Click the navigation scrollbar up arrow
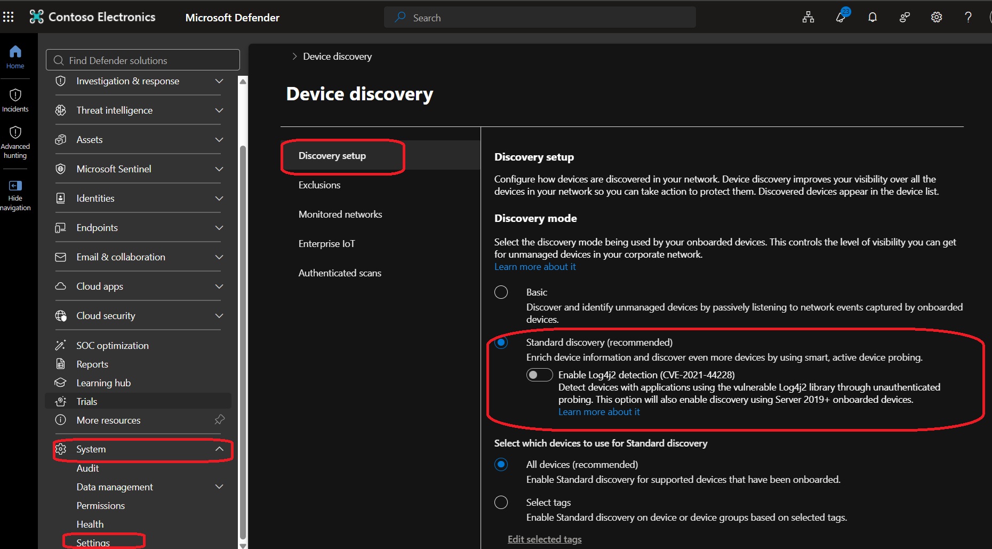This screenshot has height=549, width=992. tap(243, 81)
